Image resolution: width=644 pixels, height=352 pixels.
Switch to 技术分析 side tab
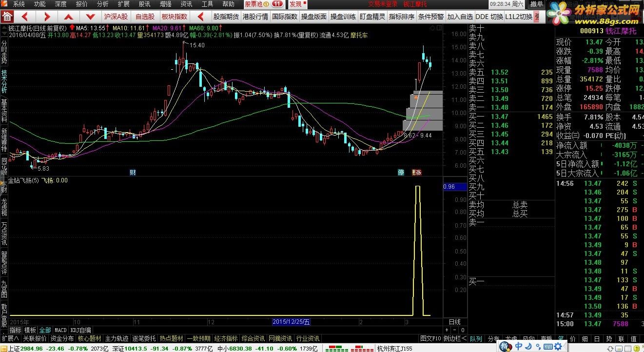(x=4, y=81)
